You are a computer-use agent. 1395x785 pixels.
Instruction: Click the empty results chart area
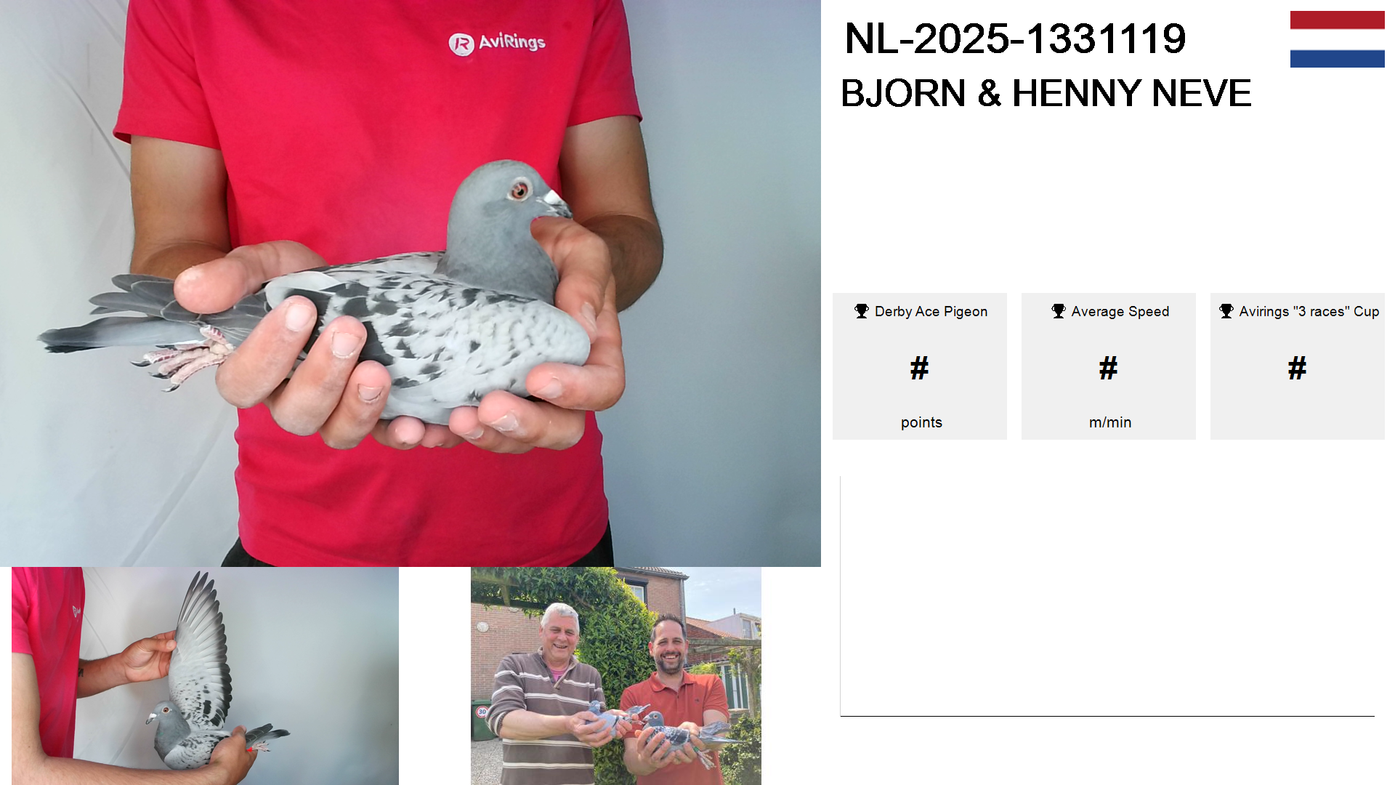(x=1107, y=596)
